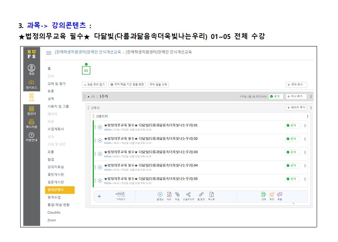
Task: Open the 캘린더 calendar icon
Action: coord(31,109)
